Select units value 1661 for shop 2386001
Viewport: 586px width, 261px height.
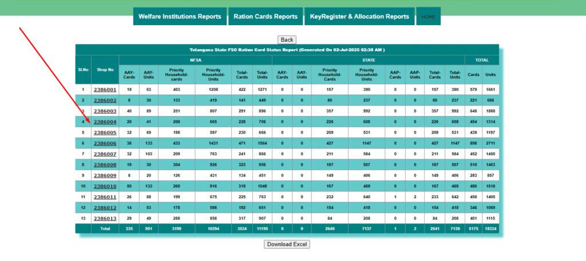tap(490, 90)
